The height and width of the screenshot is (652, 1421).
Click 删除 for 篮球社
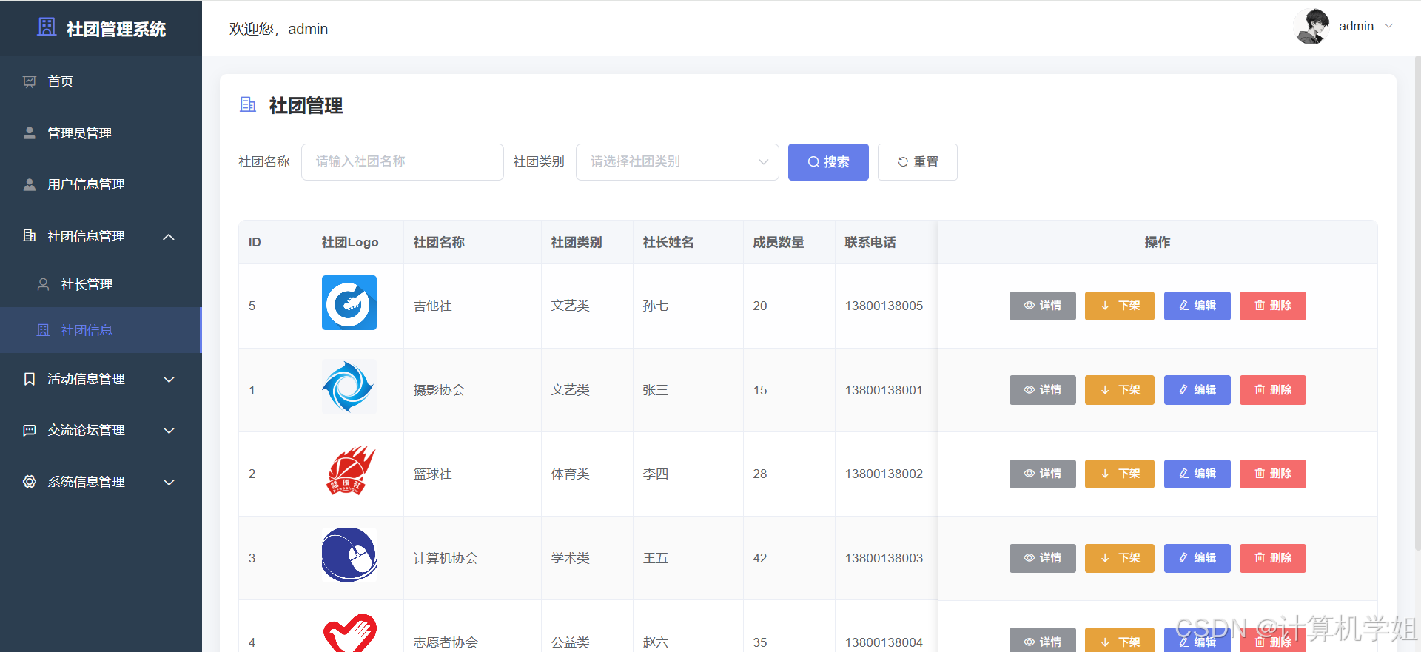pos(1273,474)
